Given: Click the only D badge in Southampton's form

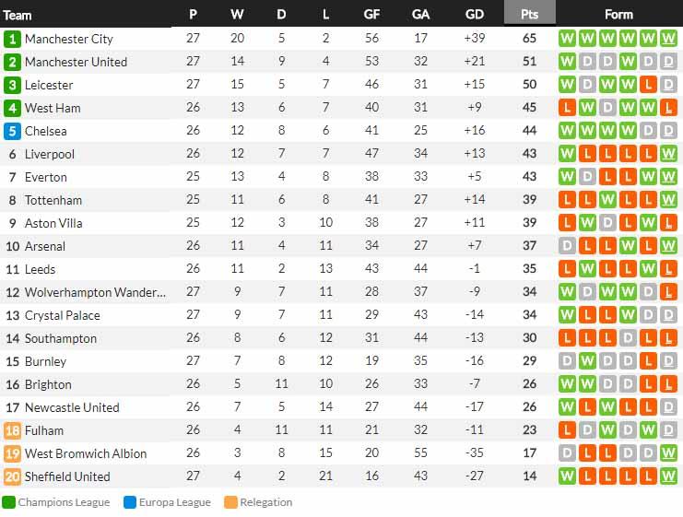Looking at the screenshot, I should (x=629, y=338).
